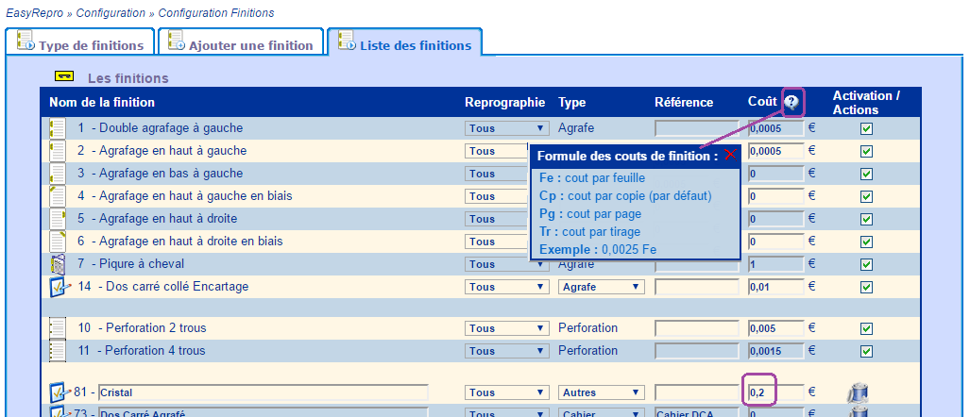Click the icon beside Double agrafage à gauche
Viewport: 970px width, 417px height.
point(58,128)
